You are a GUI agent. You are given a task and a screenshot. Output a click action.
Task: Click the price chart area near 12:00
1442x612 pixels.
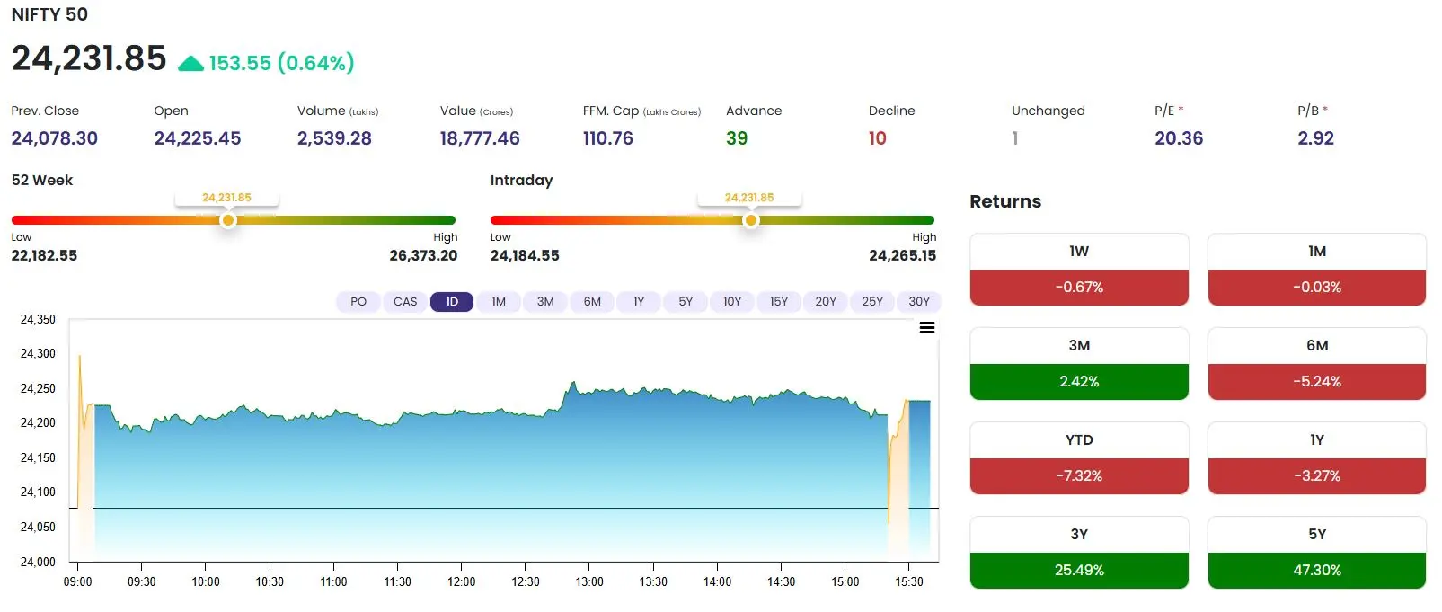[x=462, y=485]
